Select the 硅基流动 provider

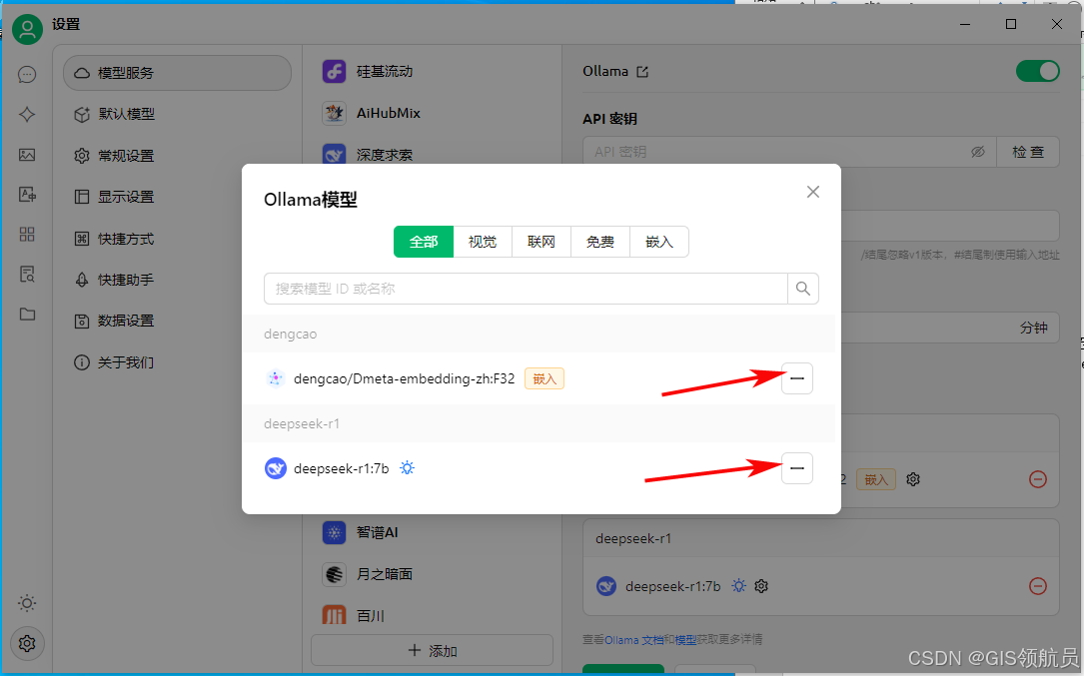[x=432, y=71]
